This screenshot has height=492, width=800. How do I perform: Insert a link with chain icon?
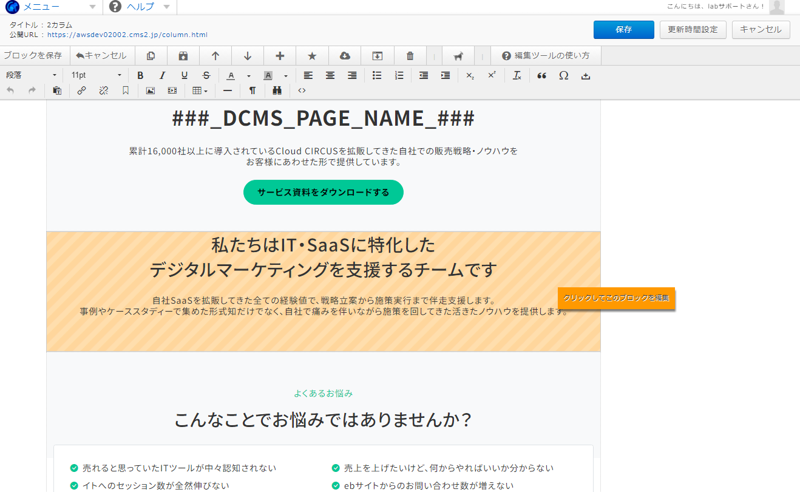(x=81, y=91)
